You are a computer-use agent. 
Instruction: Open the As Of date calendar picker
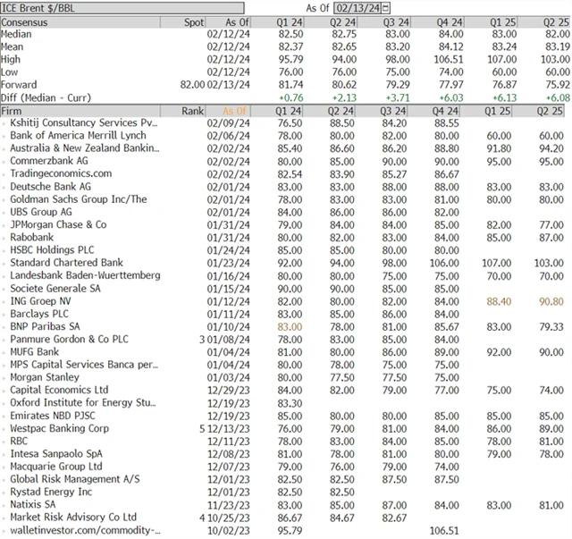point(385,7)
